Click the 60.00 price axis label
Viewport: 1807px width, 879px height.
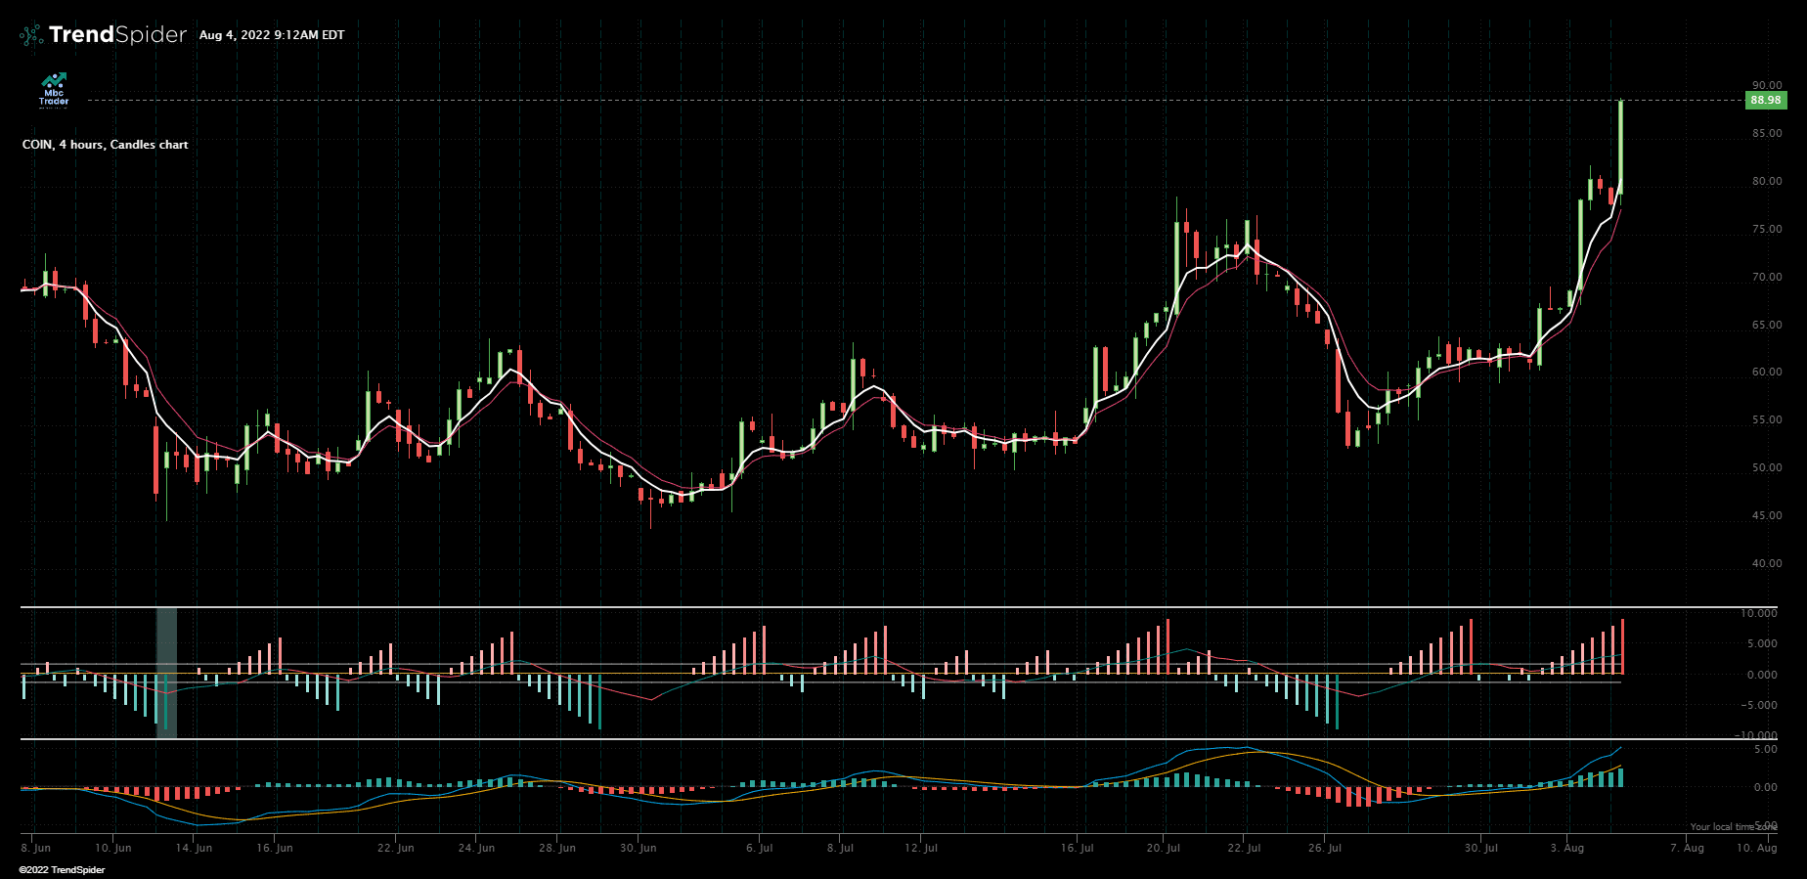(1767, 372)
